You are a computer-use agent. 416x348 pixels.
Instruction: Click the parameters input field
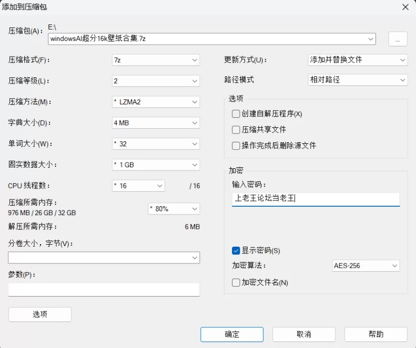[x=103, y=289]
